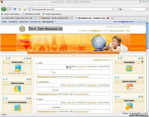Click the wrench icon above Меню сайта block
Image resolution: width=149 pixels, height=117 pixels.
pos(25,58)
